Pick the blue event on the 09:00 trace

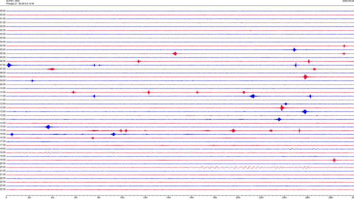coord(32,81)
